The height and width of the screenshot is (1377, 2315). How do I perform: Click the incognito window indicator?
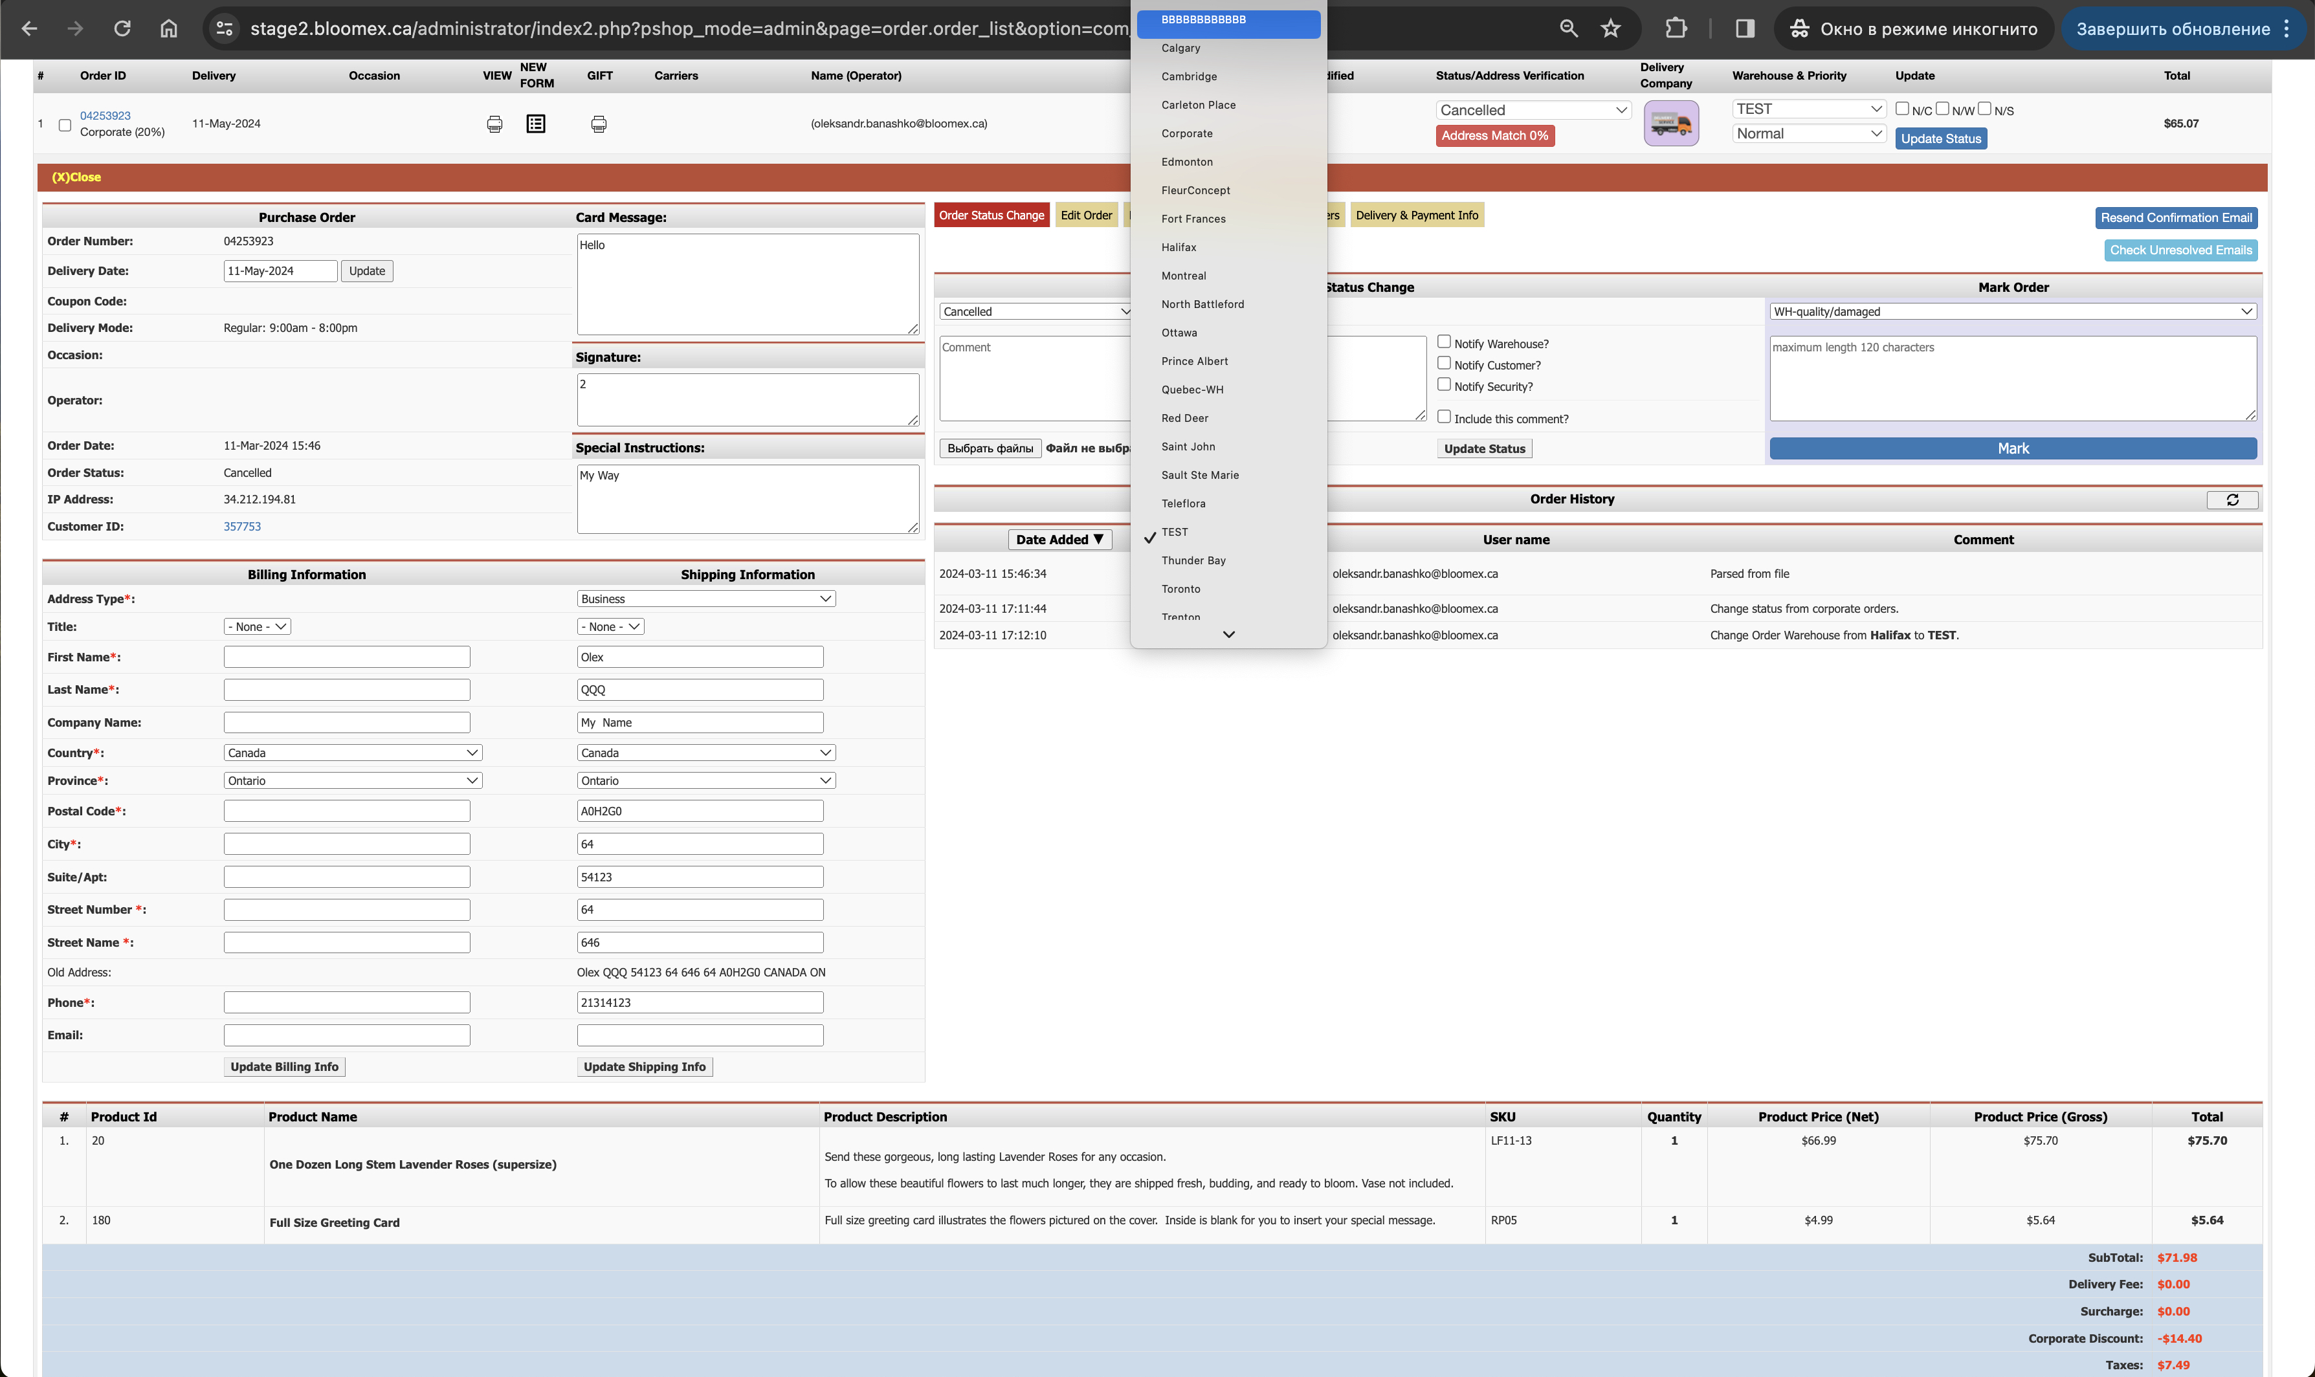pos(1913,28)
